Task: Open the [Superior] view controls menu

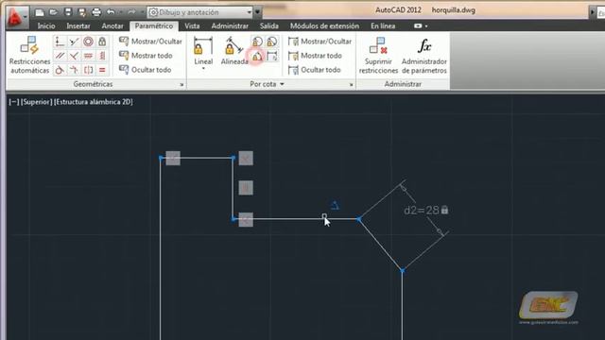Action: point(36,102)
